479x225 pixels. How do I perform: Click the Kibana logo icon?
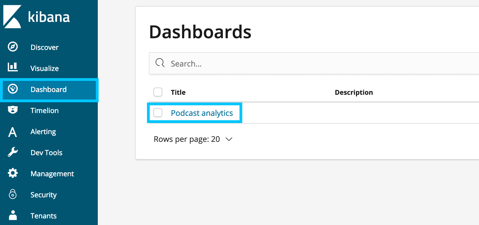tap(12, 17)
